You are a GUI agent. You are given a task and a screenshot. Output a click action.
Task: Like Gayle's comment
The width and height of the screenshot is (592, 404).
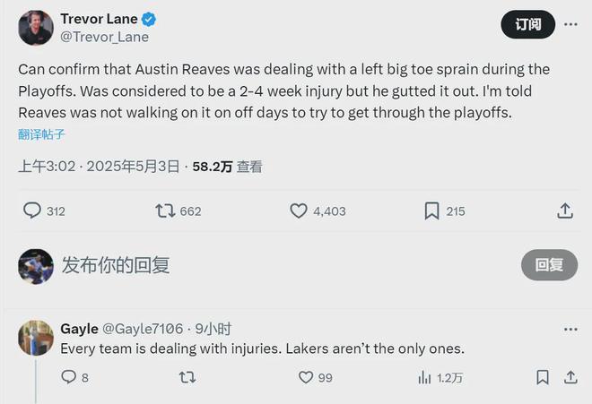tap(306, 377)
